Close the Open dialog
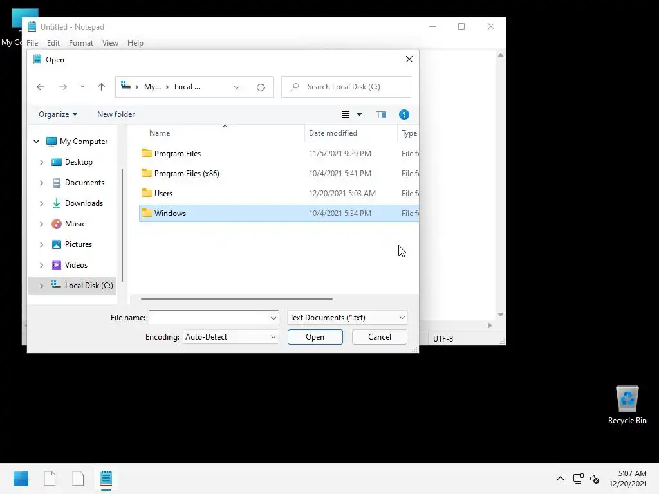 point(409,59)
